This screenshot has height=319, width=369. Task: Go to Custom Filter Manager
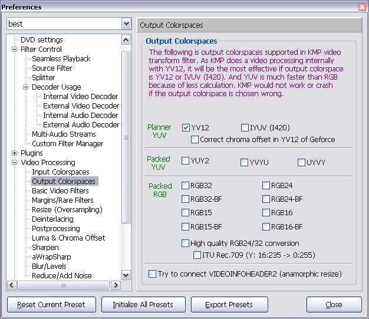pyautogui.click(x=68, y=144)
